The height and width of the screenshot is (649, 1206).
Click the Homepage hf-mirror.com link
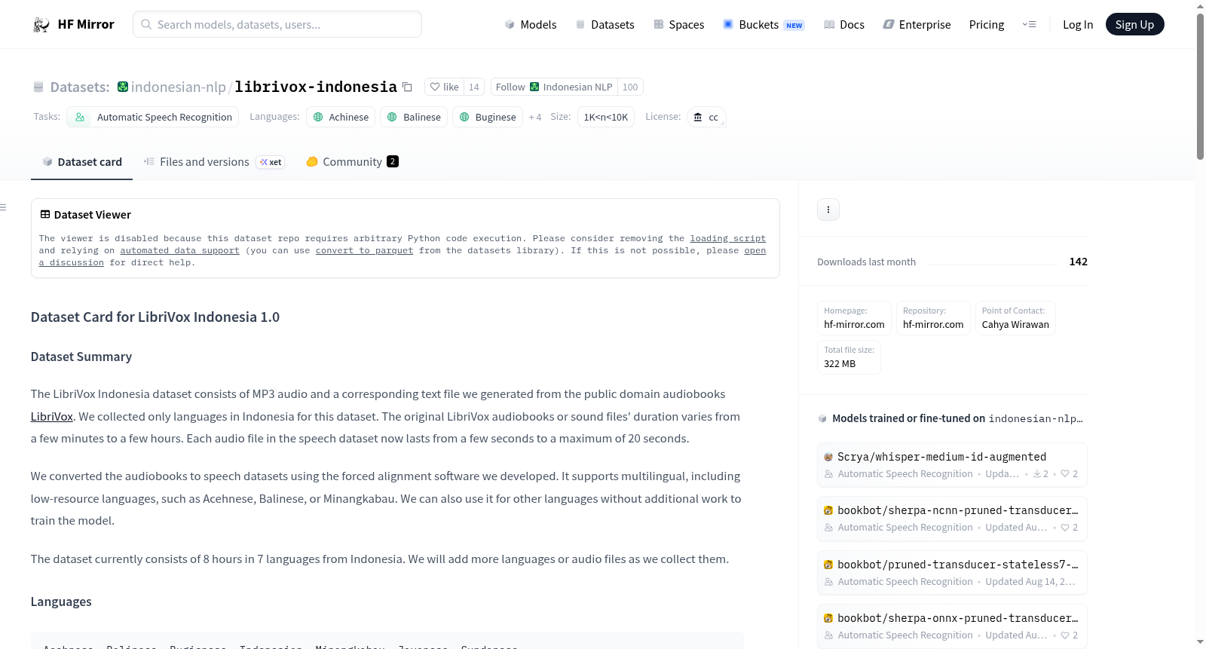(x=854, y=317)
